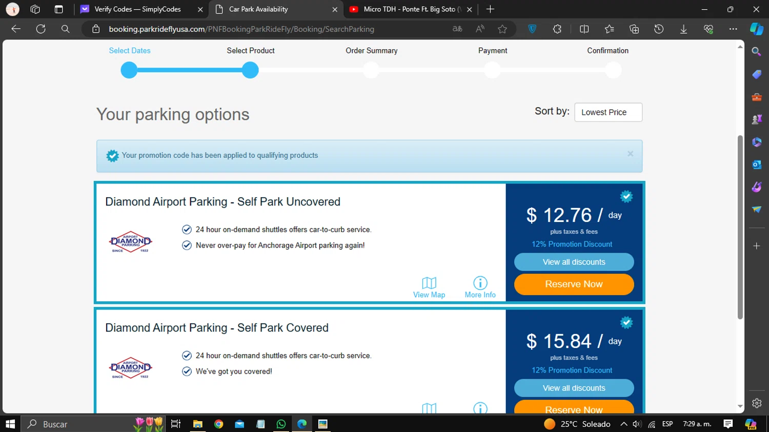Open Collections panel
769x432 pixels.
click(634, 29)
